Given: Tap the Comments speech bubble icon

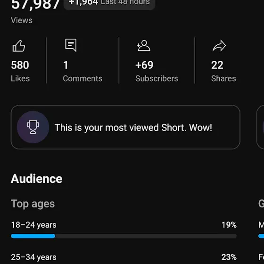Looking at the screenshot, I should tap(71, 45).
